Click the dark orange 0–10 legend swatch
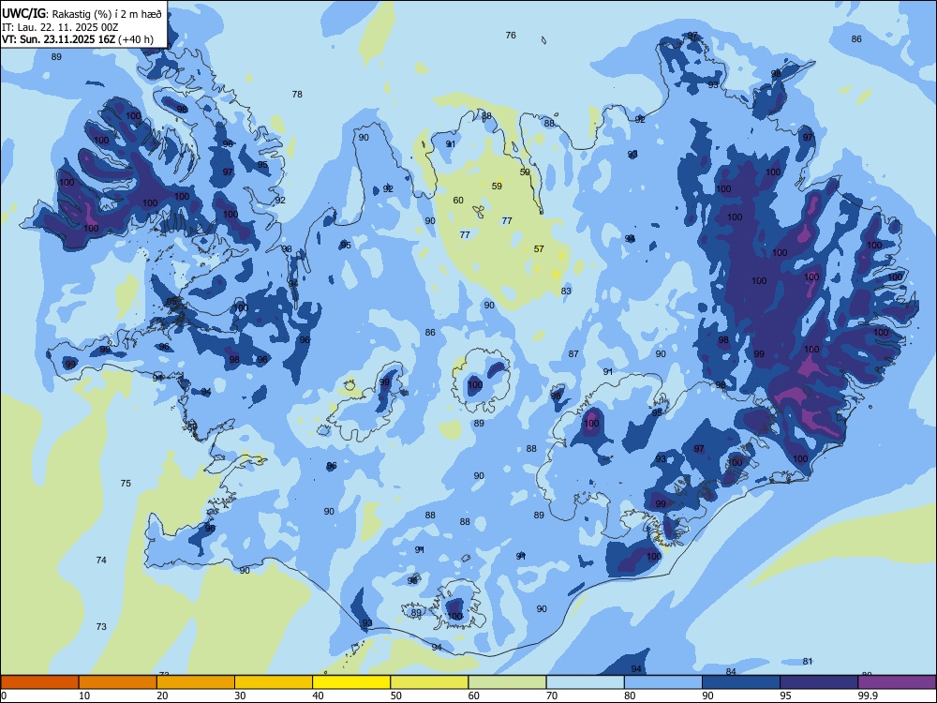The width and height of the screenshot is (937, 703). 39,682
